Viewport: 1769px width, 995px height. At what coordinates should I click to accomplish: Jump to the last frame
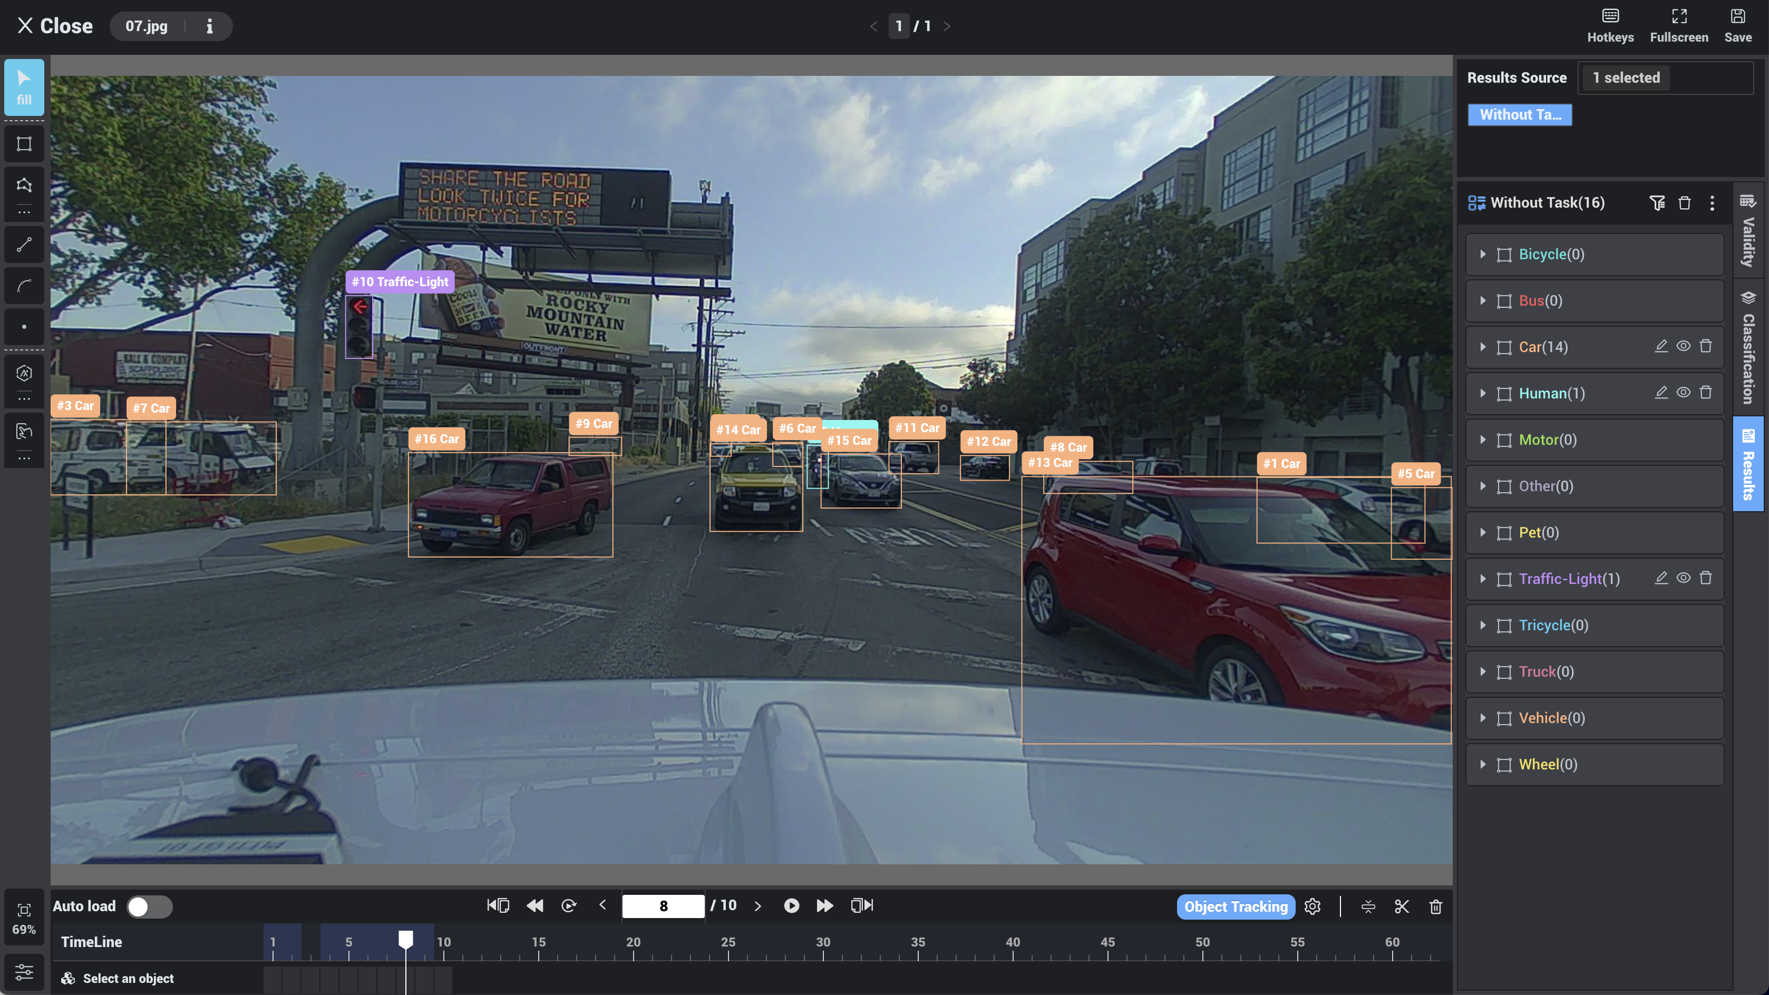tap(862, 905)
